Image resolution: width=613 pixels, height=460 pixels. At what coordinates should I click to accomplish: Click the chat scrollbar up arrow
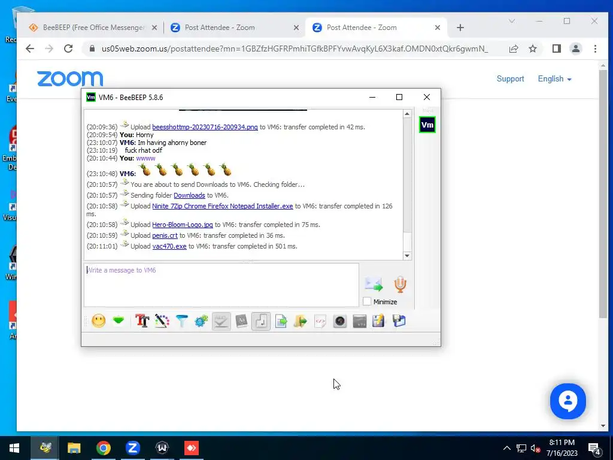click(x=407, y=114)
